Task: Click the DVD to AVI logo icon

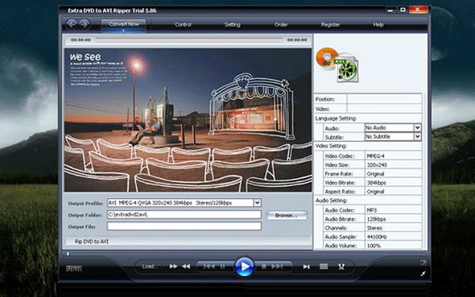Action: click(x=337, y=65)
